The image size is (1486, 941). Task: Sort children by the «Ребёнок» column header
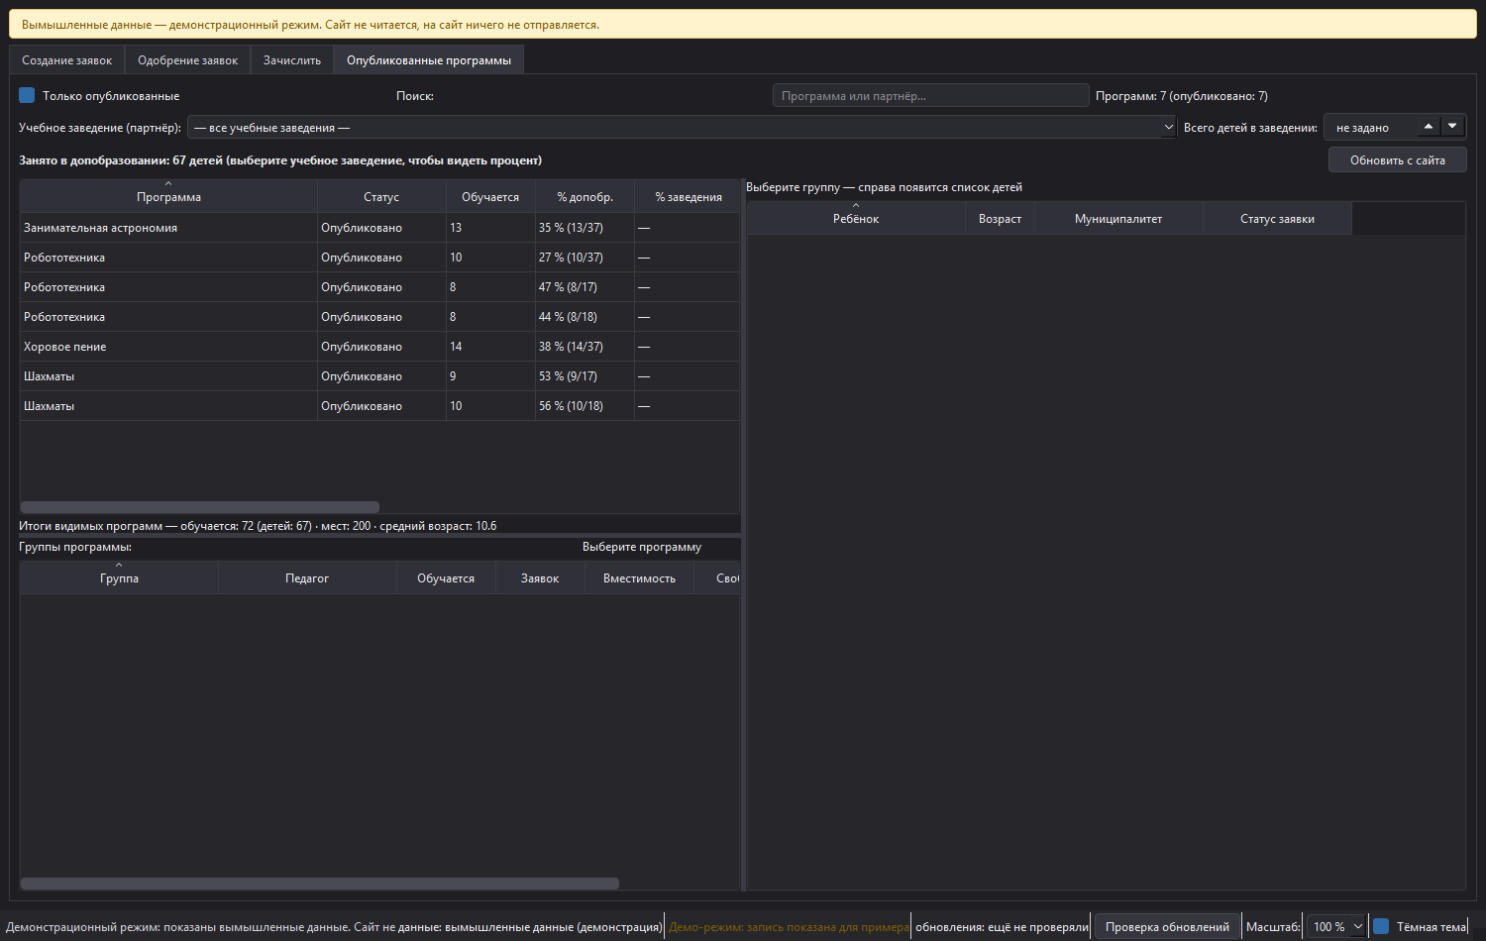click(856, 219)
